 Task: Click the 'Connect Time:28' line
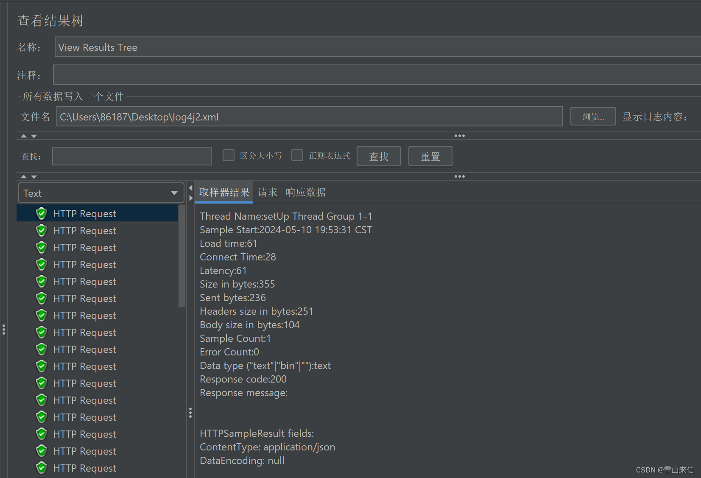238,257
